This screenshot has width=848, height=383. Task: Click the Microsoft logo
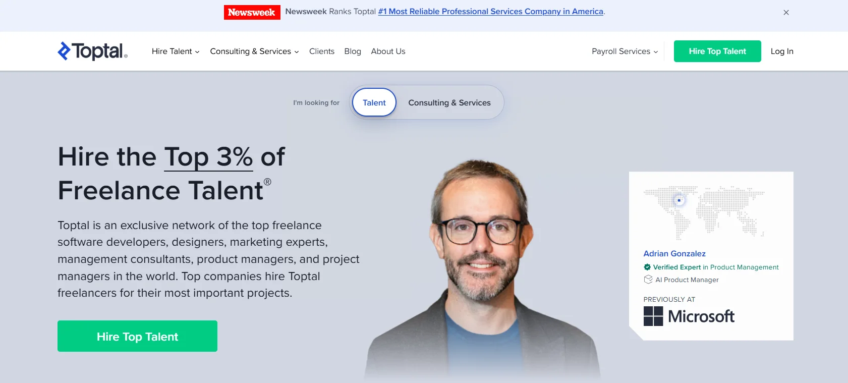tap(689, 316)
